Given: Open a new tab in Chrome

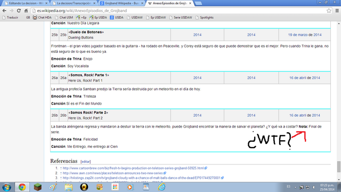Looking at the screenshot, I should click(x=198, y=3).
